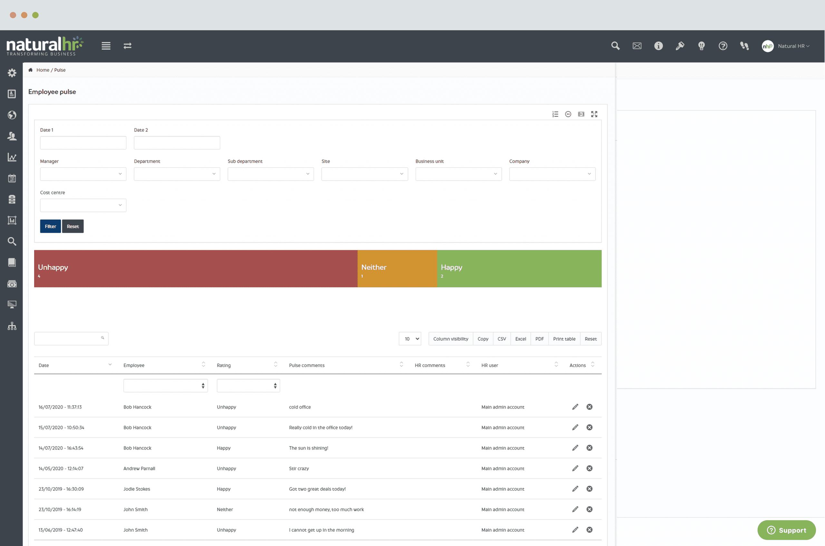
Task: Export table as PDF
Action: (539, 339)
